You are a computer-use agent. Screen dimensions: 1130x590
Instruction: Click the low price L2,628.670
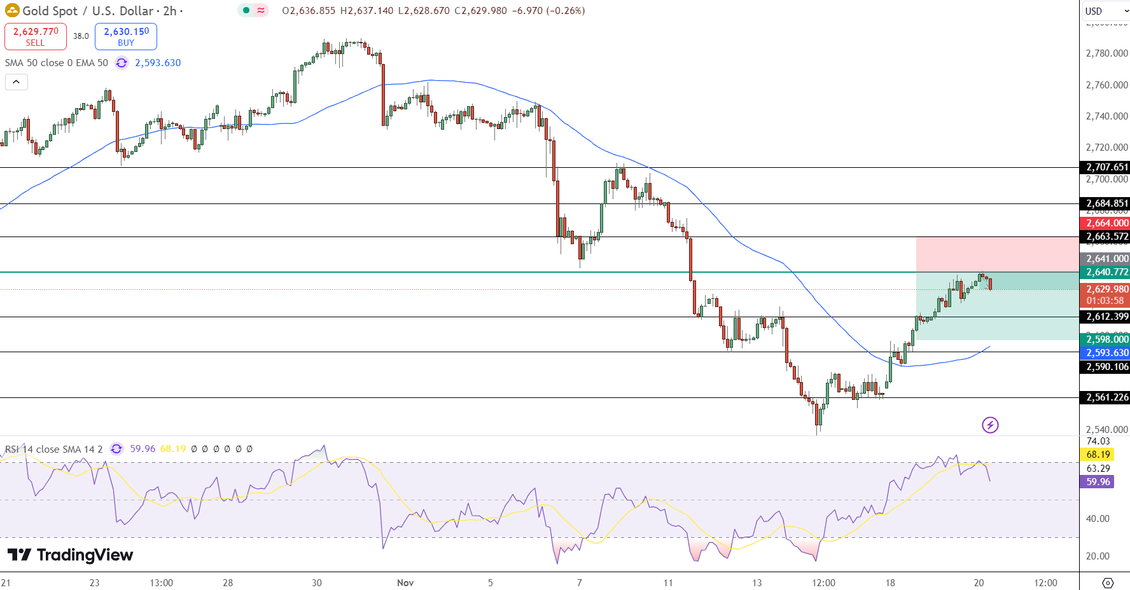[x=424, y=11]
